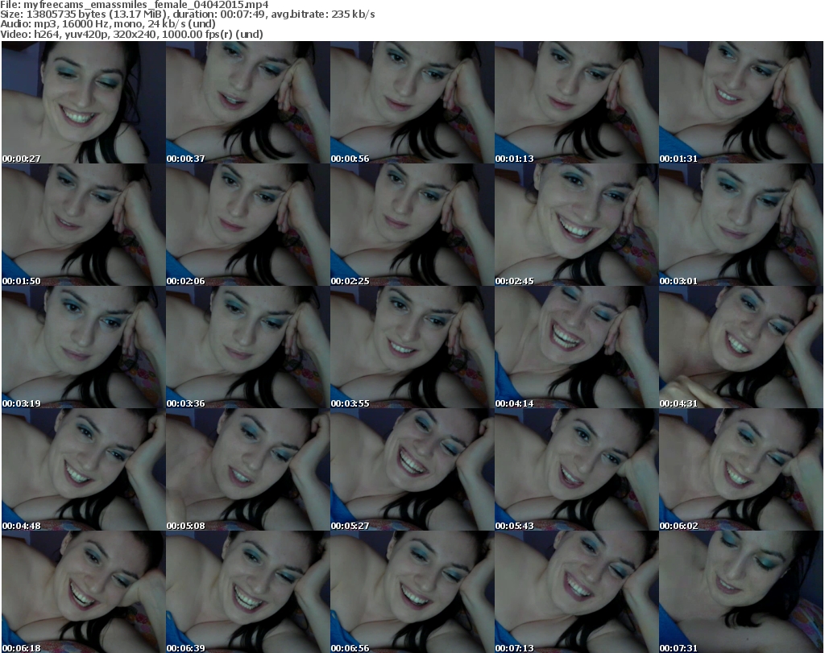825x653 pixels.
Task: Click the 00:04:14 thumbnail
Action: tap(576, 347)
